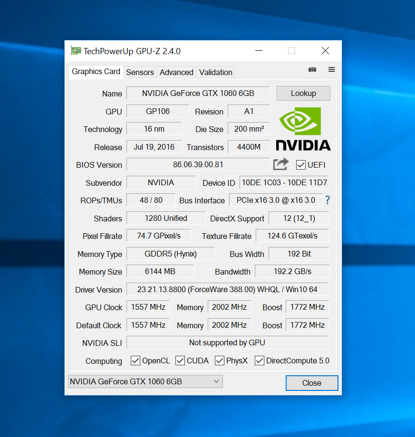Toggle the OpenCL checkbox

[x=135, y=361]
